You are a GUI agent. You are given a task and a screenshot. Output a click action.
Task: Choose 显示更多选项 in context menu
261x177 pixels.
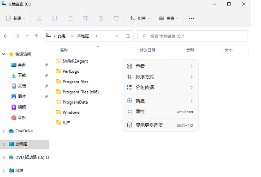(160, 125)
